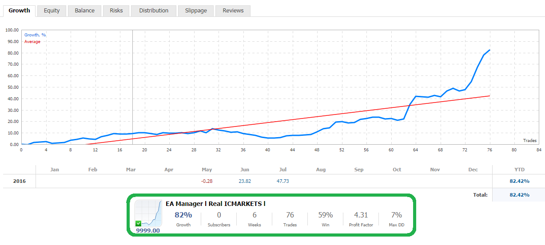Screen dimensions: 545x245
Task: Click the May -0.28 monthly value
Action: click(x=207, y=181)
